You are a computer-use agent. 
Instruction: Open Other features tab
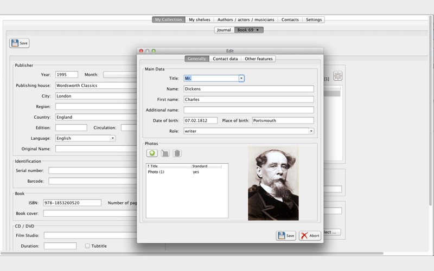[x=259, y=59]
